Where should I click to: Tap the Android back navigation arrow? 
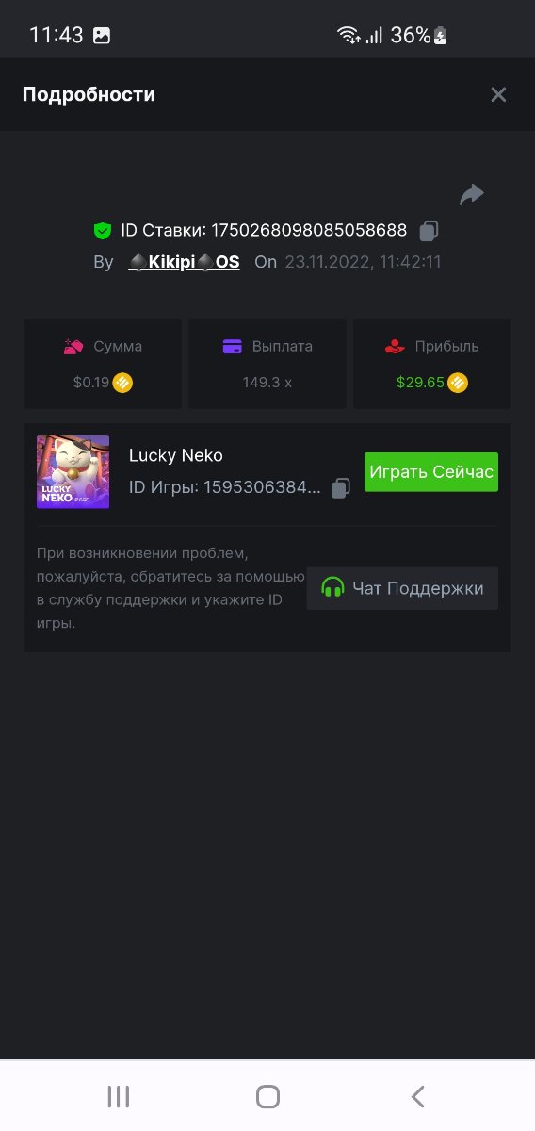coord(418,1096)
